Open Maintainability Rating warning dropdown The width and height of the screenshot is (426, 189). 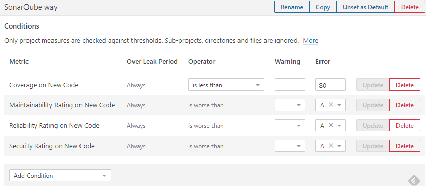[289, 105]
